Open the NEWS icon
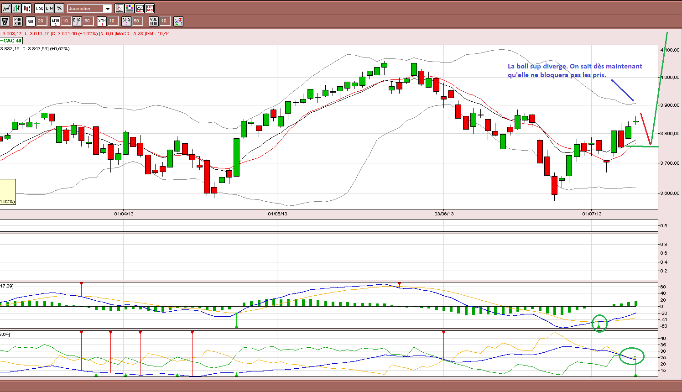 (x=150, y=8)
